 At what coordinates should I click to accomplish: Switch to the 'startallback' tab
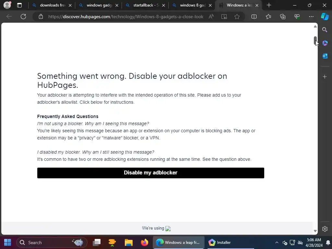click(146, 5)
